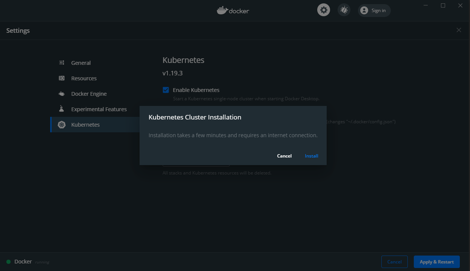Click the Resources camera icon
This screenshot has height=271, width=470.
(61, 78)
